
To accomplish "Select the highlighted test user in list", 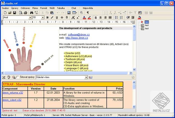I will (147, 22).
